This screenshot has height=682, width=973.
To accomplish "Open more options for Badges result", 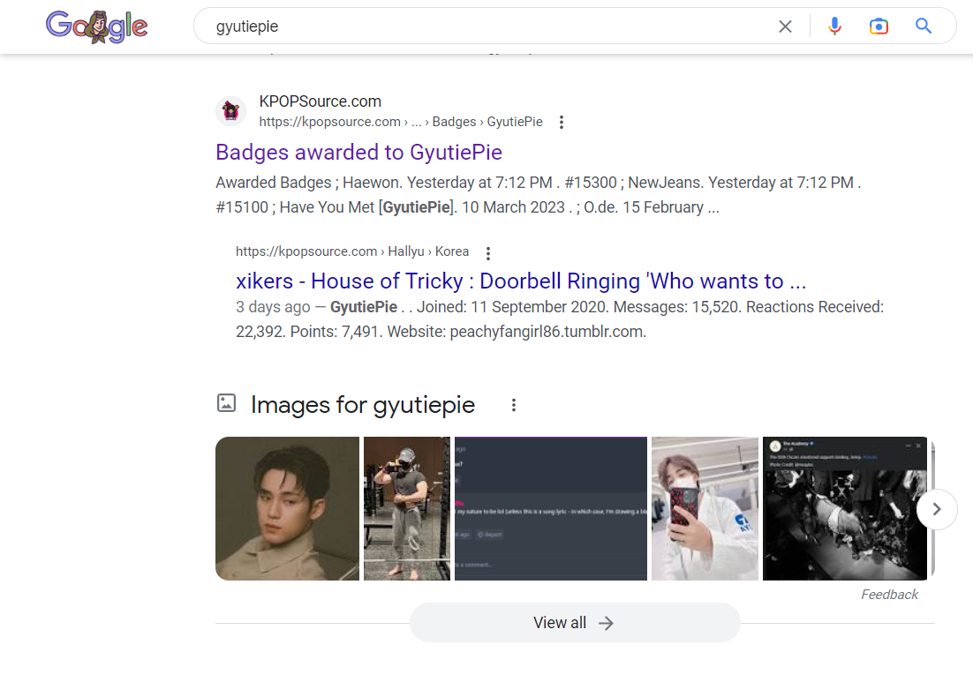I will coord(562,122).
